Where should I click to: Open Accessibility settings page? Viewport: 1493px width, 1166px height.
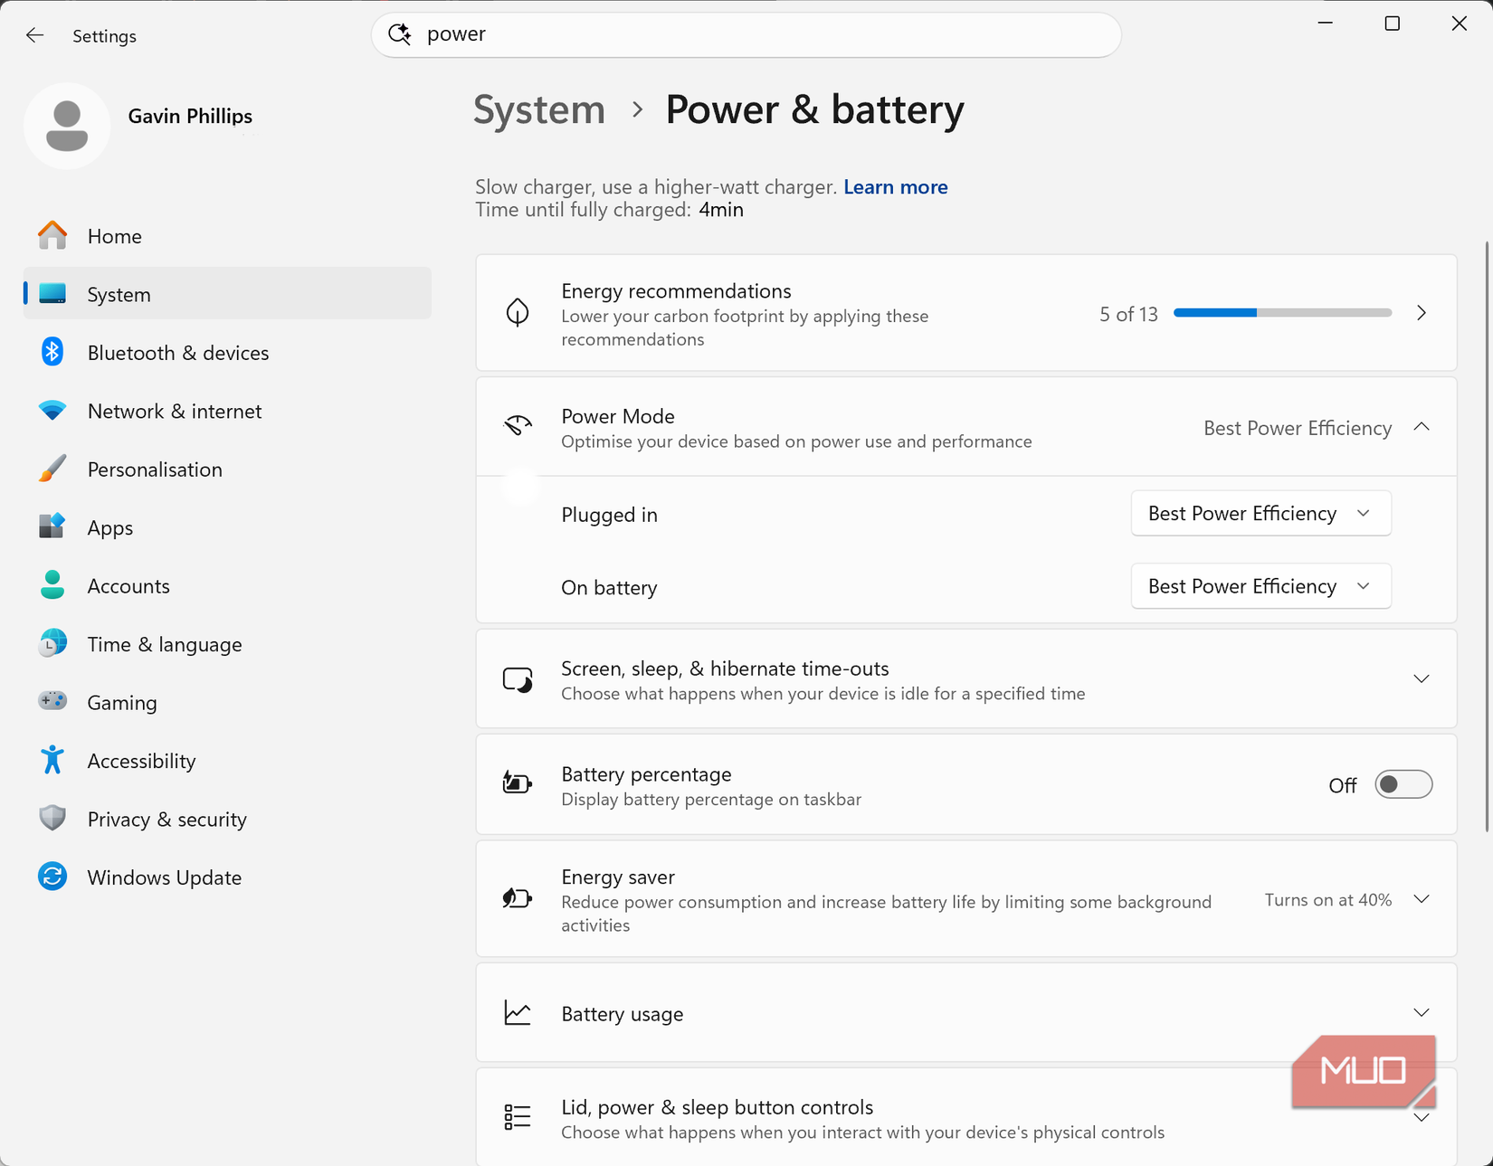tap(227, 761)
